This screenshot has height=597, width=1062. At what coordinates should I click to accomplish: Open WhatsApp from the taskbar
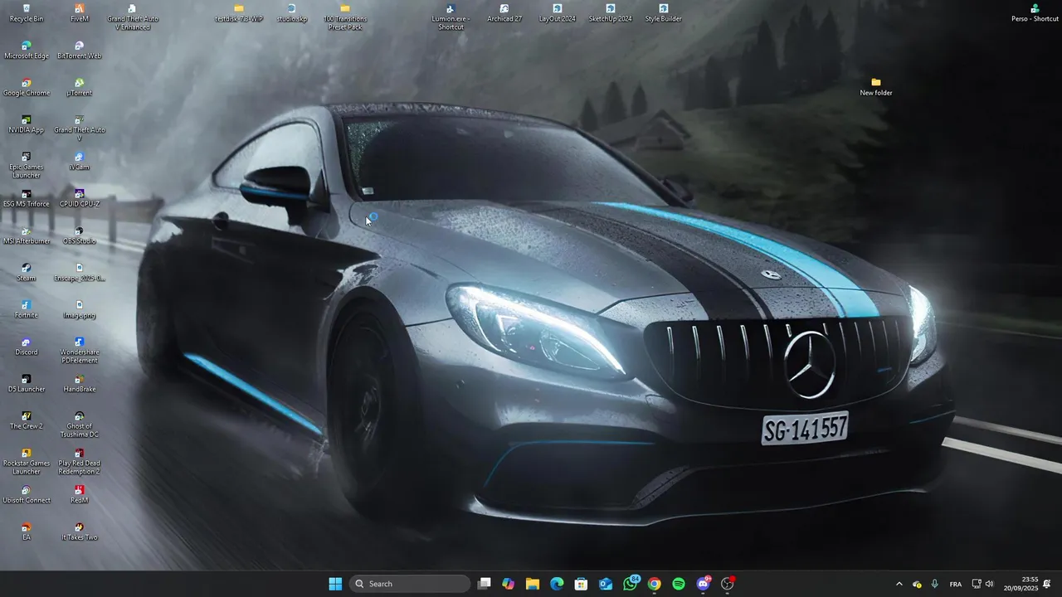click(x=631, y=584)
